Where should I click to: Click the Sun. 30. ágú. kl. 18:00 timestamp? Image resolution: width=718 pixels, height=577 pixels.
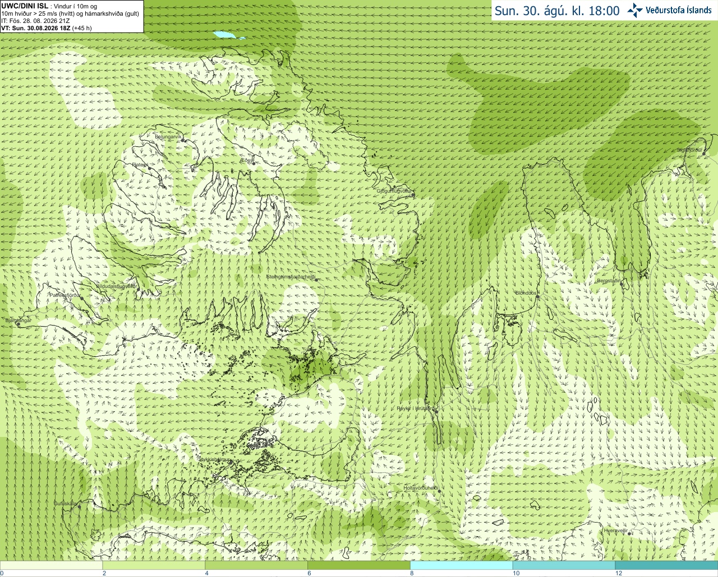point(557,11)
